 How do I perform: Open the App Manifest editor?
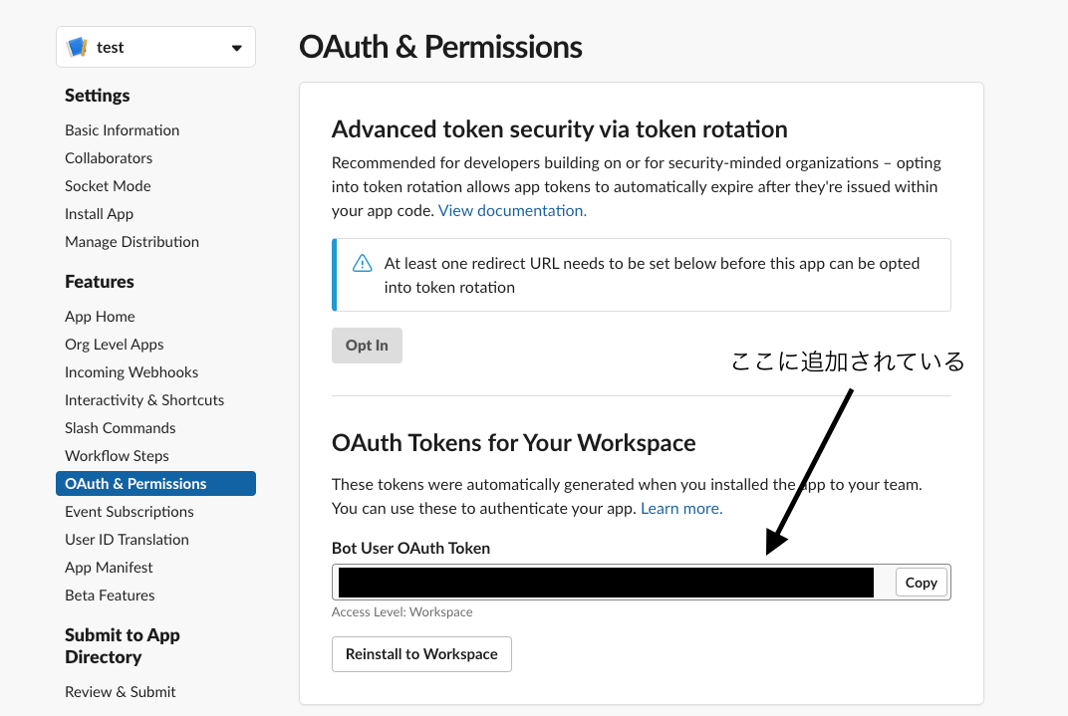(x=109, y=567)
